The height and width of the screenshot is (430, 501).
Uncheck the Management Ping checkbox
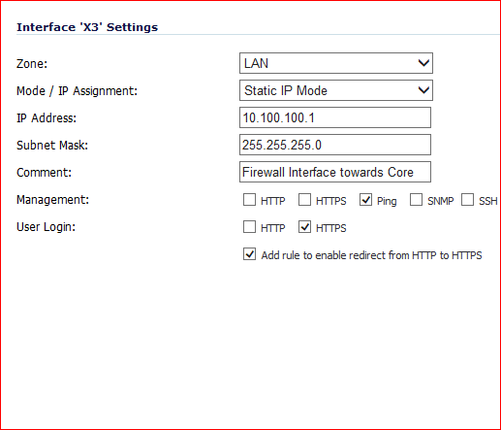[x=365, y=200]
